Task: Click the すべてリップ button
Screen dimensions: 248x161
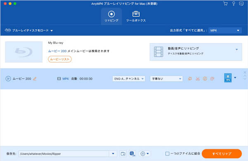Action: (222, 154)
